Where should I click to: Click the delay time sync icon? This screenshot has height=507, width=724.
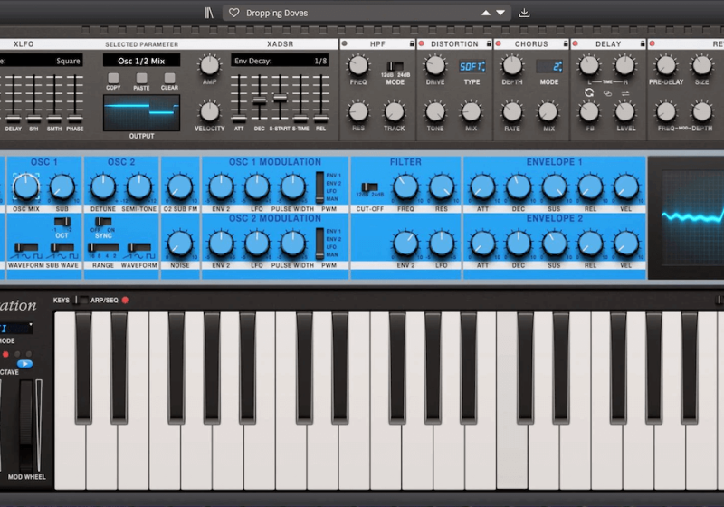590,92
